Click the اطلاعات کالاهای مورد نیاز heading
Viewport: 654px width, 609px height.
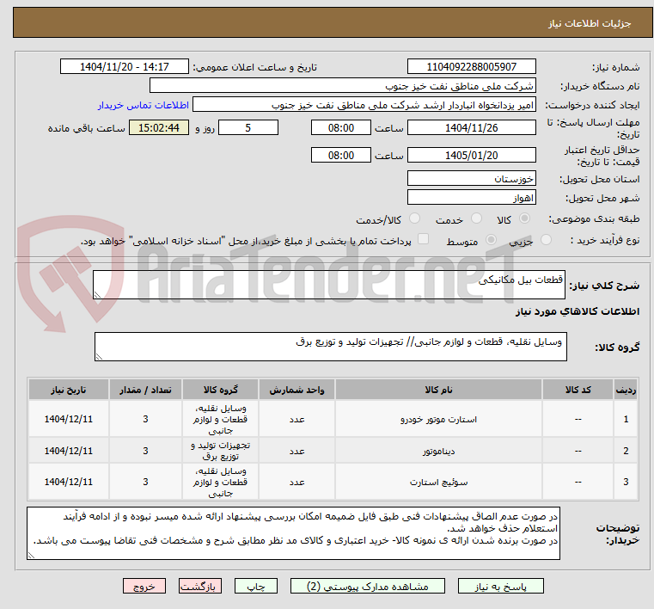tap(578, 311)
